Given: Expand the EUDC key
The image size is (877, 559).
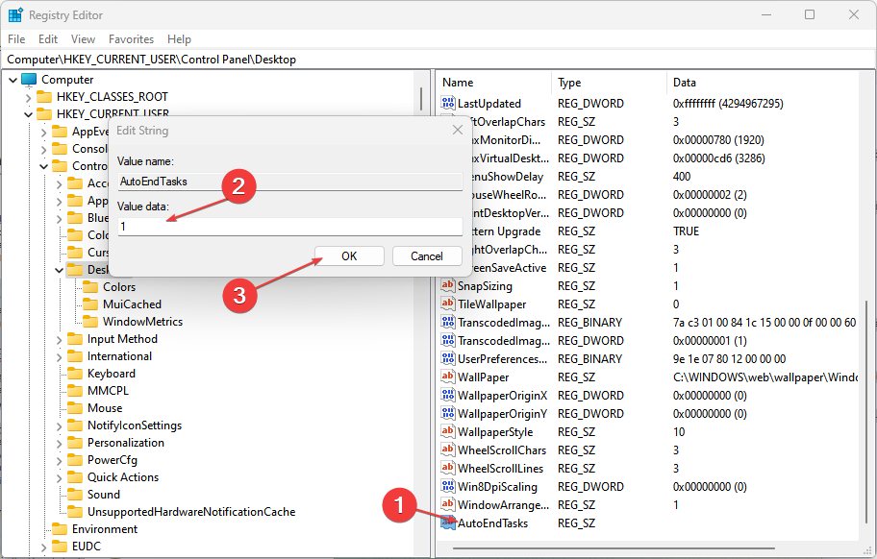Looking at the screenshot, I should click(43, 547).
